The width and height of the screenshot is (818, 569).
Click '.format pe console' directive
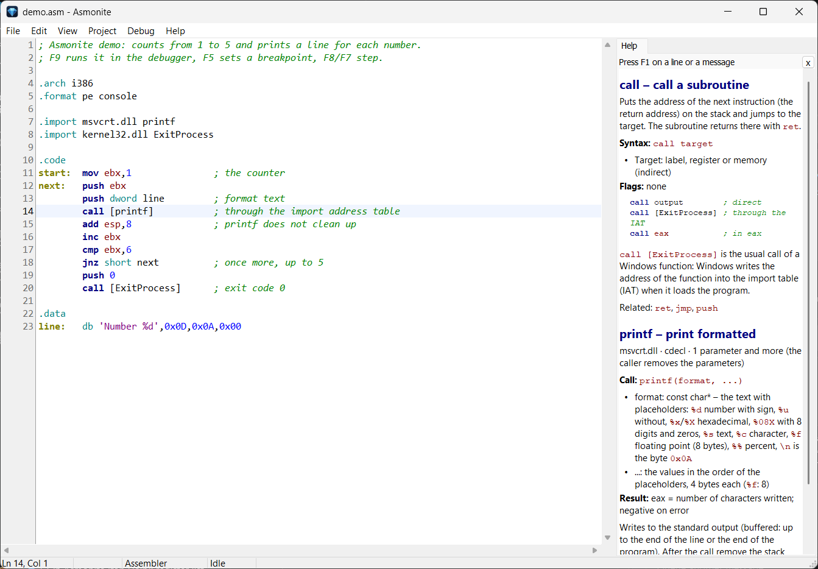pyautogui.click(x=88, y=96)
